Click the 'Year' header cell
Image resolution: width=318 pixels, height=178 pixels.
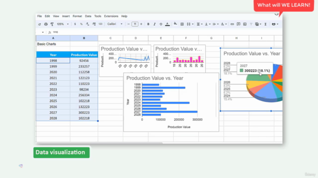tap(53, 55)
